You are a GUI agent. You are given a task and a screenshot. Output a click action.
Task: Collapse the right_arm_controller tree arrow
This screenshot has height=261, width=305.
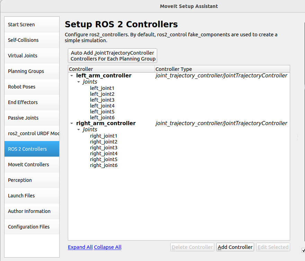[72, 123]
